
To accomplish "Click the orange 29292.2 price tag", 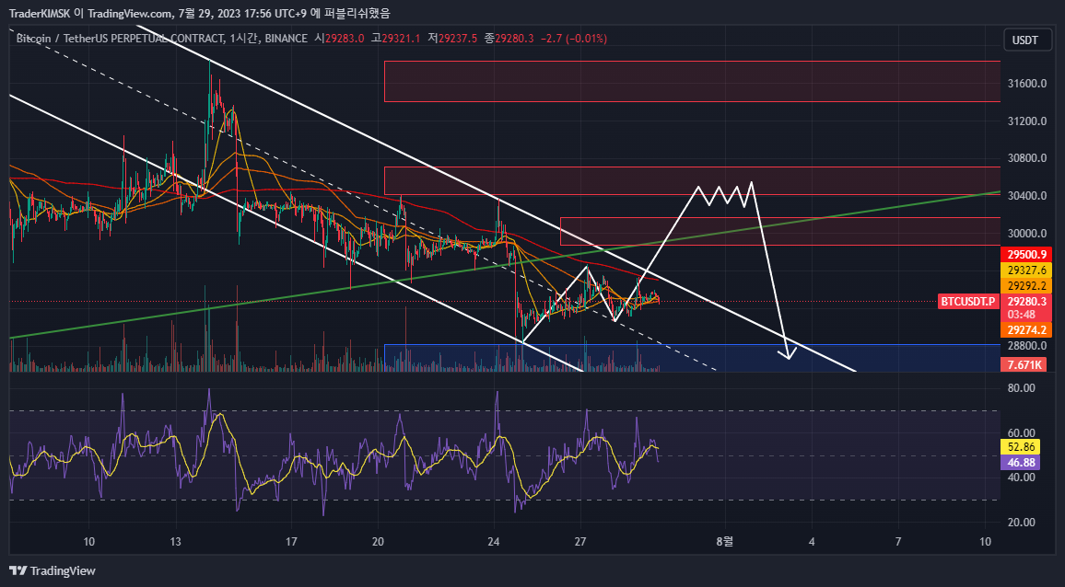I will pyautogui.click(x=1026, y=286).
